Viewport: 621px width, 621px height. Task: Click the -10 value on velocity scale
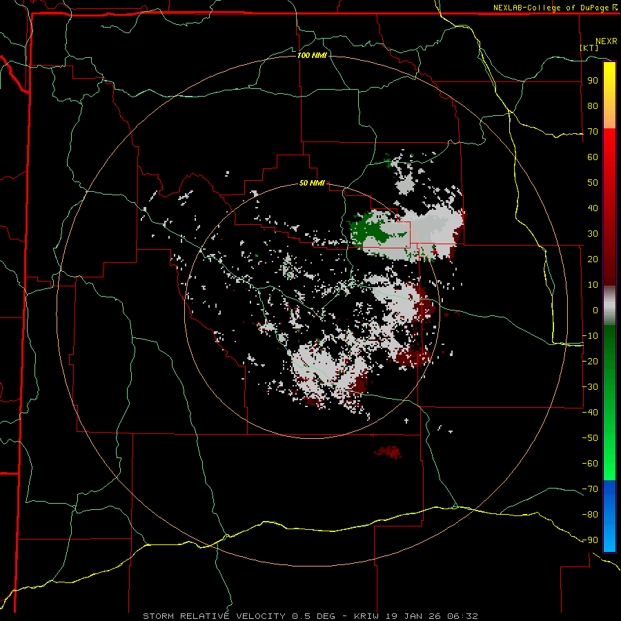[590, 336]
